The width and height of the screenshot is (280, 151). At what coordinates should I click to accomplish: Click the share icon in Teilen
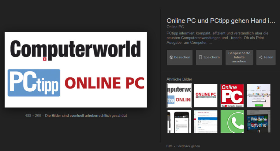coord(261,57)
